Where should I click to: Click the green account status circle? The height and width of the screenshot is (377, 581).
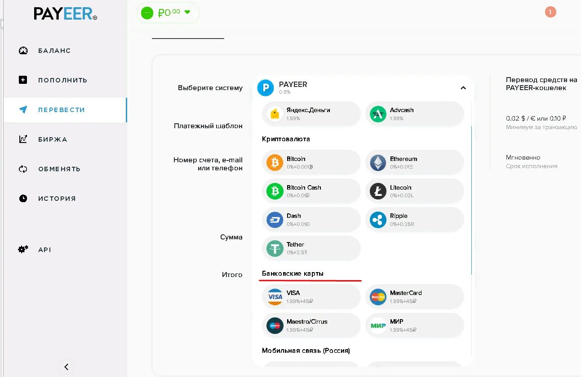coord(147,13)
